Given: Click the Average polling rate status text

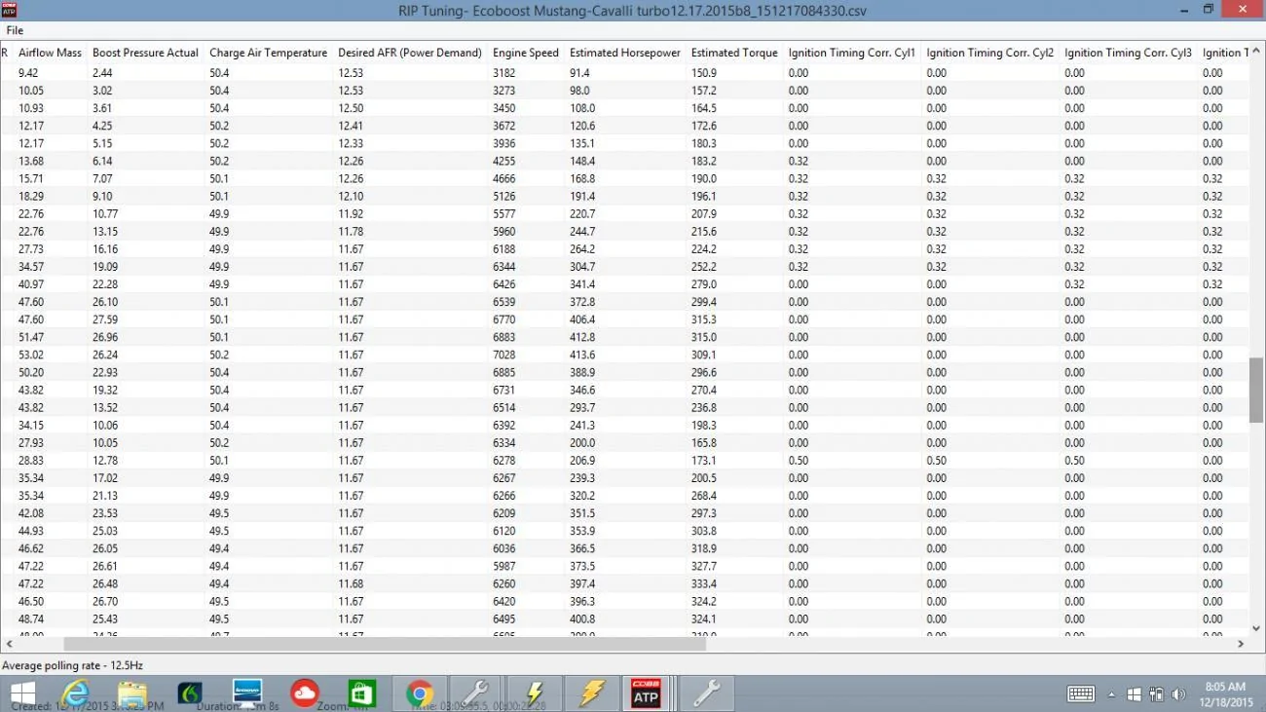Looking at the screenshot, I should click(x=73, y=665).
